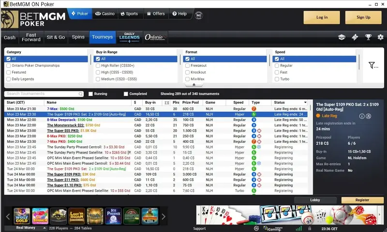Click the tickets icon in toolbar
Image resolution: width=387 pixels, height=232 pixels.
click(355, 37)
